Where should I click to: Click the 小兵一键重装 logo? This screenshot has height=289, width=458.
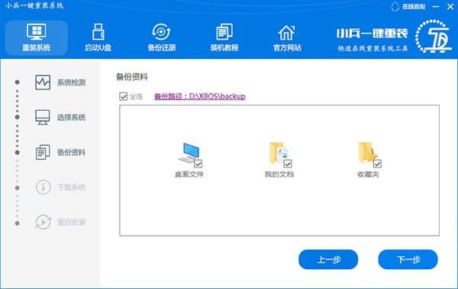tap(395, 37)
